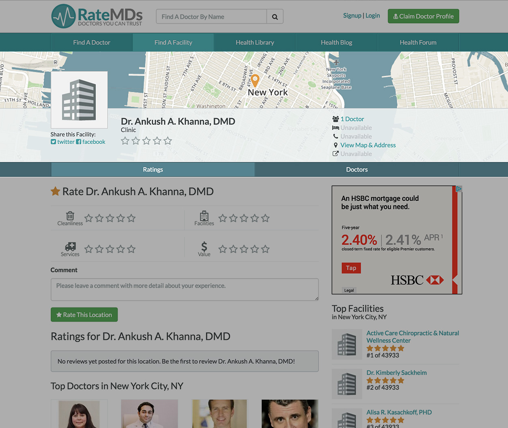Click the facility building profile image
This screenshot has width=508, height=428.
tap(79, 100)
